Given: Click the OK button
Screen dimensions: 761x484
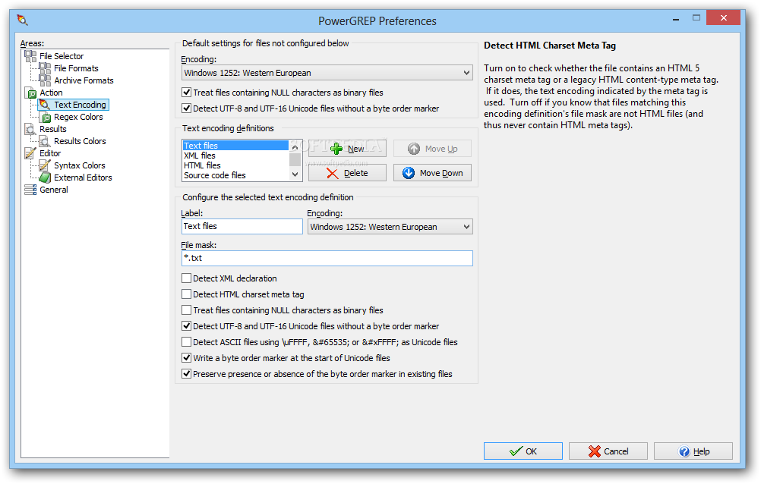Looking at the screenshot, I should (523, 451).
